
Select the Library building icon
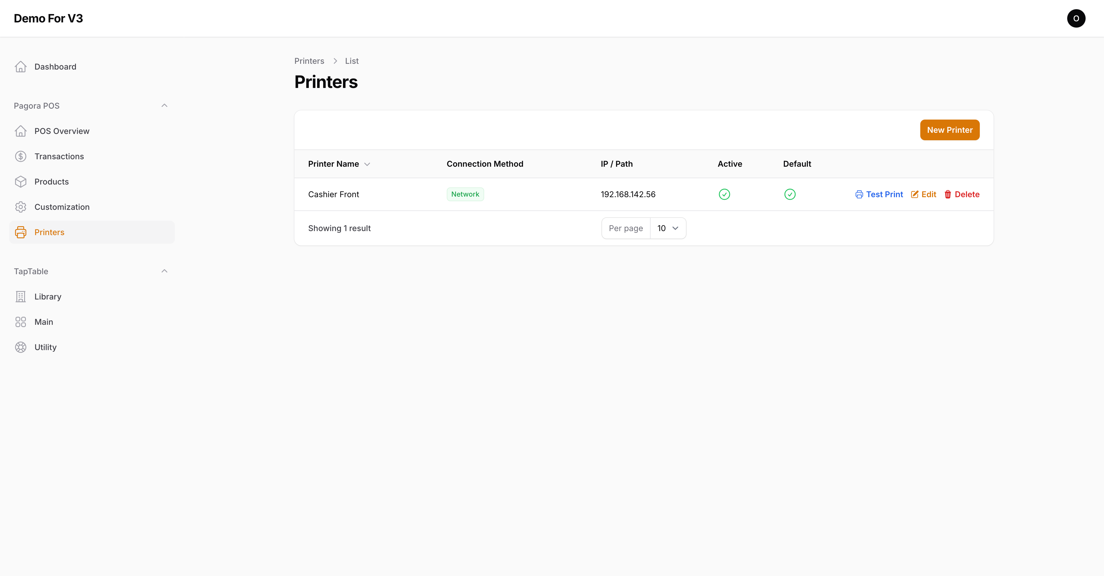(x=21, y=296)
